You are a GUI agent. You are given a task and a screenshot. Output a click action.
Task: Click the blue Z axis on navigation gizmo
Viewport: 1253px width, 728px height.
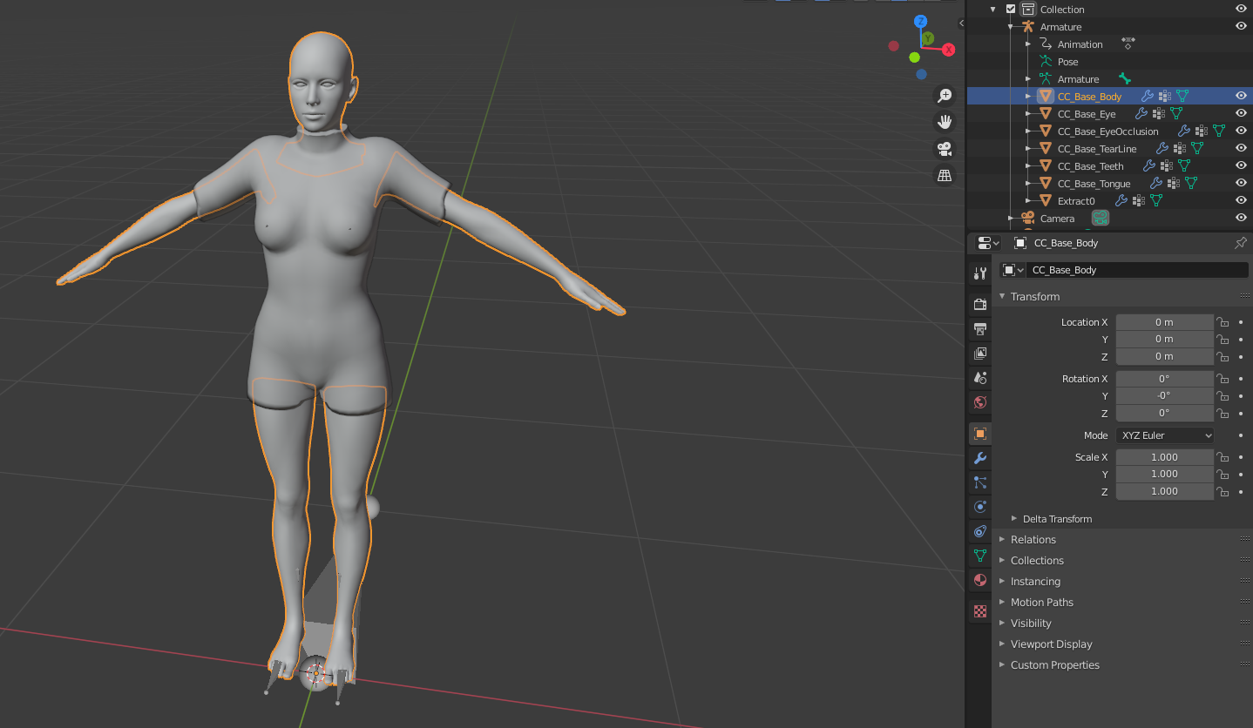(x=920, y=21)
